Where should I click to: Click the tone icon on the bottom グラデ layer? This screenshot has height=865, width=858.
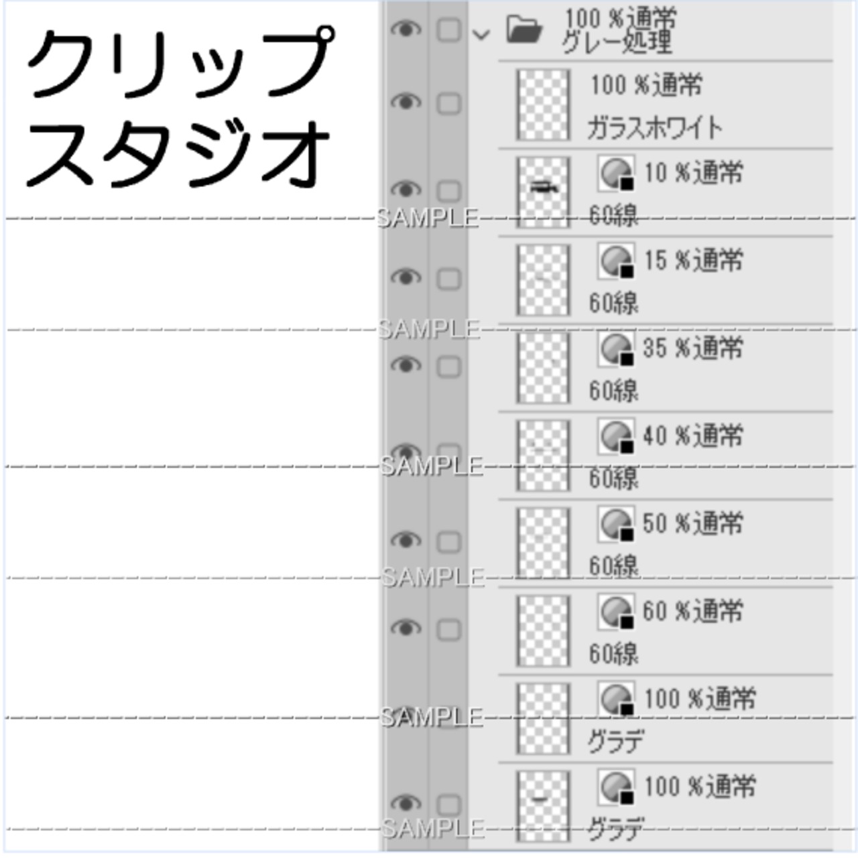coord(616,787)
